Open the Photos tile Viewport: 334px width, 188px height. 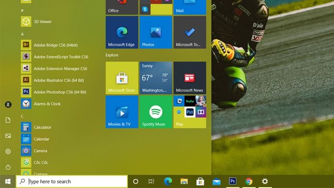[156, 32]
